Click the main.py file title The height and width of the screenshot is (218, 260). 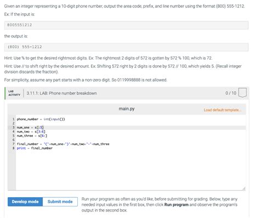click(x=127, y=109)
